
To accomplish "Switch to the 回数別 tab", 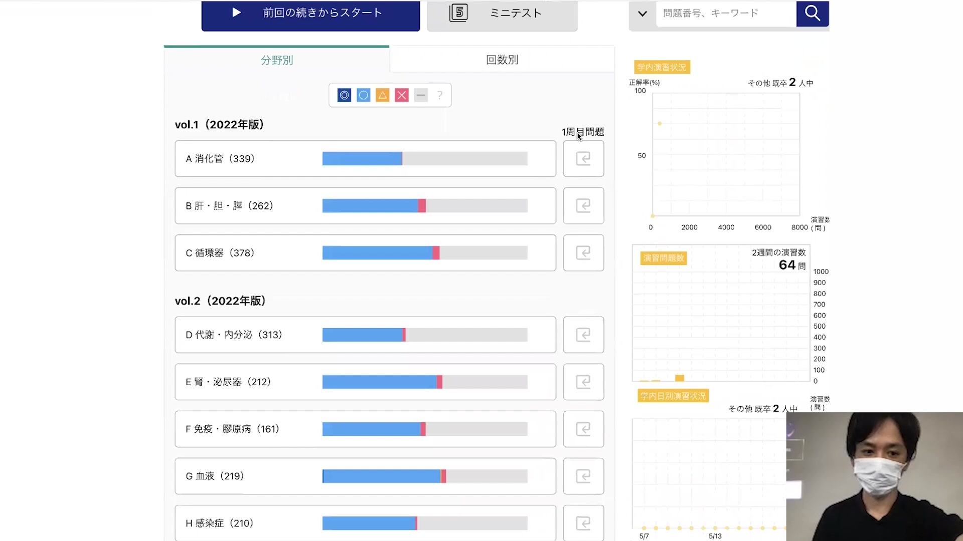I will point(502,60).
